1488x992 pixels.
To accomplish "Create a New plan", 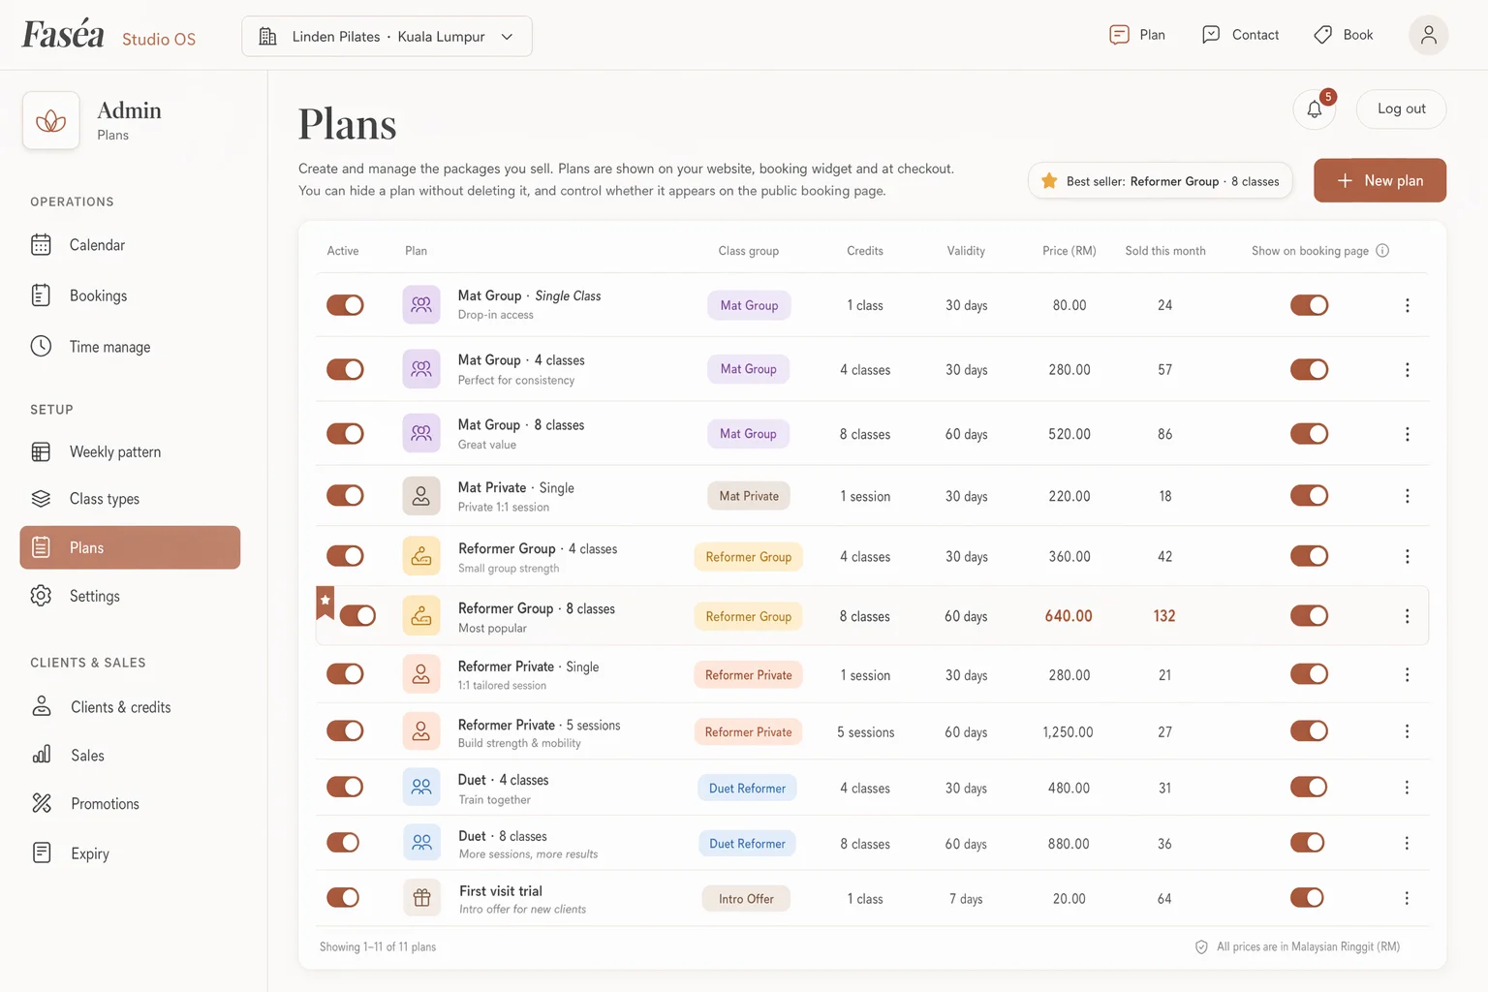I will pyautogui.click(x=1379, y=180).
